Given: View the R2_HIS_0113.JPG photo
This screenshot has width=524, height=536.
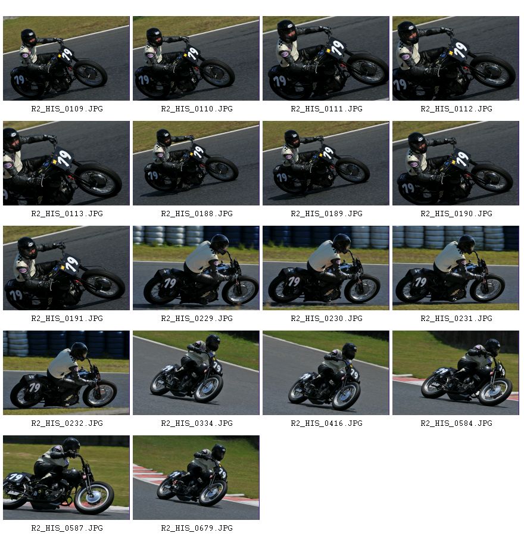Looking at the screenshot, I should click(x=66, y=163).
